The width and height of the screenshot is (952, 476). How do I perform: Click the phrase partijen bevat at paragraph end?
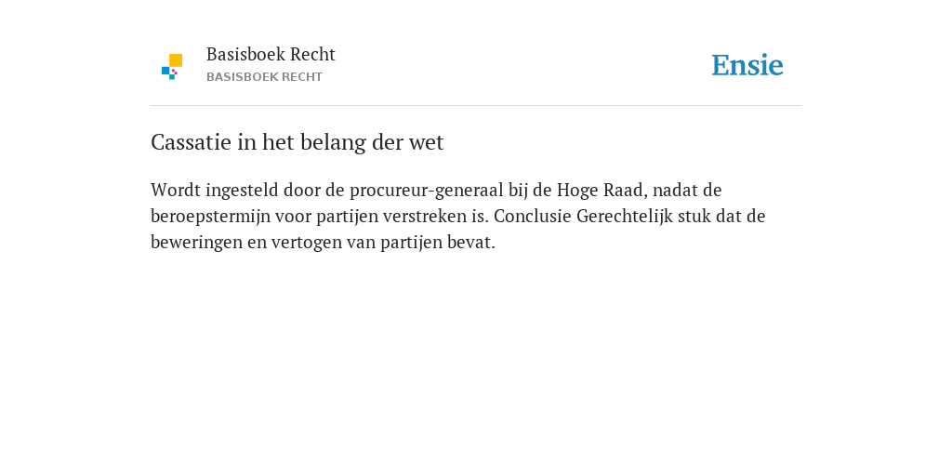point(438,243)
